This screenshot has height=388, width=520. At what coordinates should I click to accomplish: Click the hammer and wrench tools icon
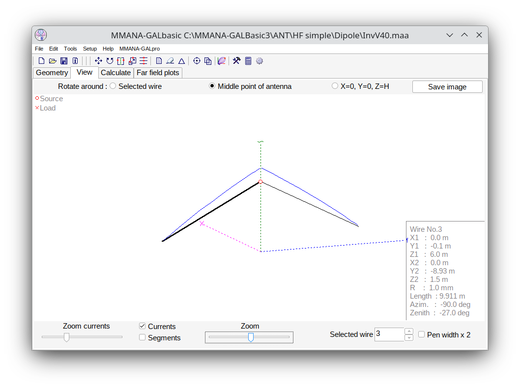236,61
